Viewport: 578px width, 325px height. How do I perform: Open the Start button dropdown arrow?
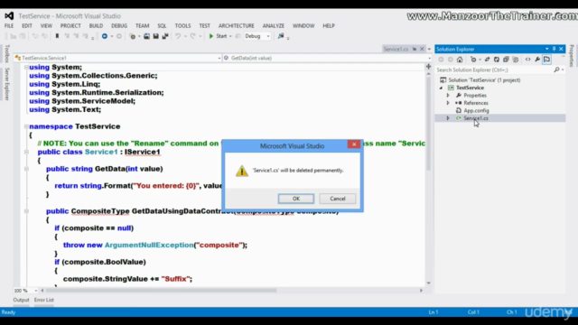point(230,36)
